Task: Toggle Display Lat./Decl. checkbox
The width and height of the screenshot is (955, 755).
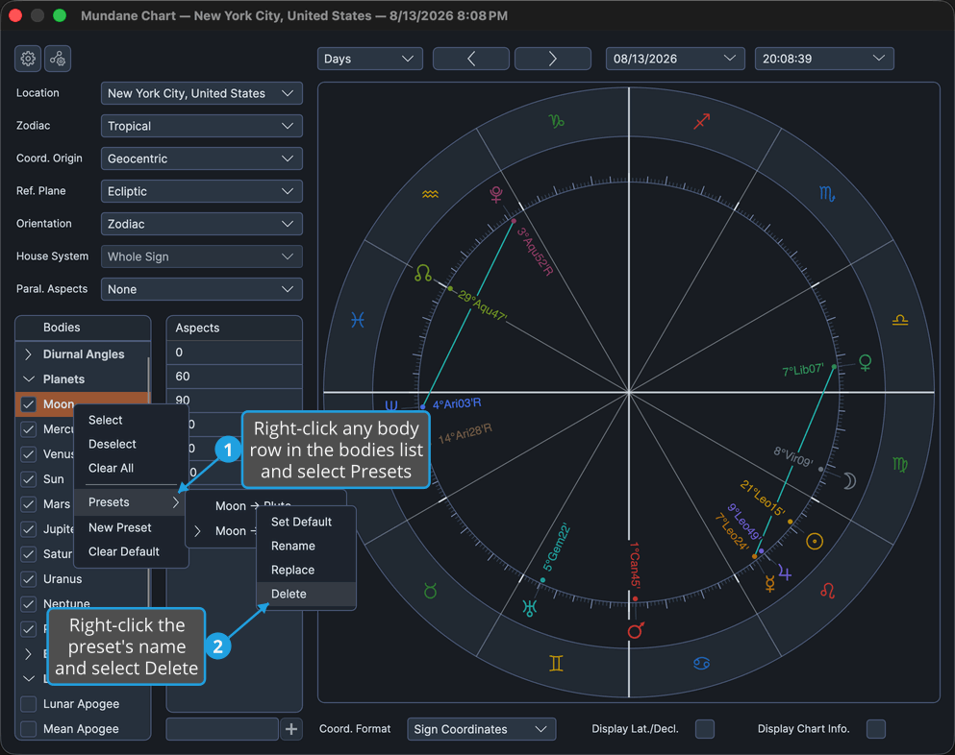Action: (705, 729)
